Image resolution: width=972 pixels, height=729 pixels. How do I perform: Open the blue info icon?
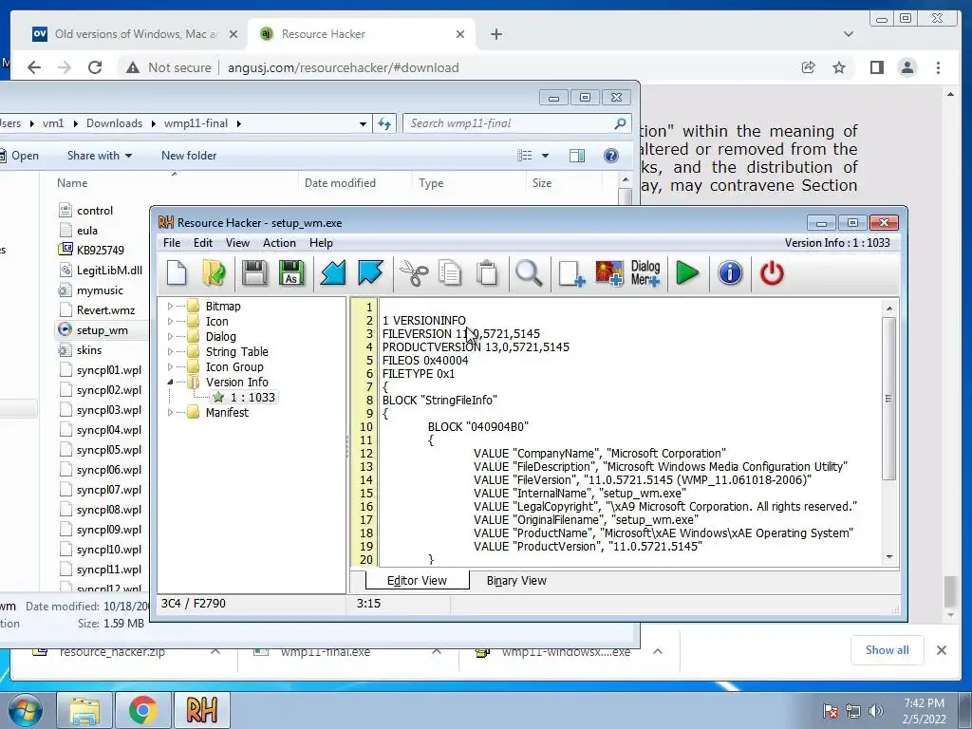730,273
